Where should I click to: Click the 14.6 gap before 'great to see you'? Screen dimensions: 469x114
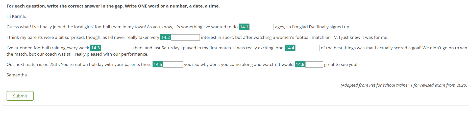click(x=314, y=64)
